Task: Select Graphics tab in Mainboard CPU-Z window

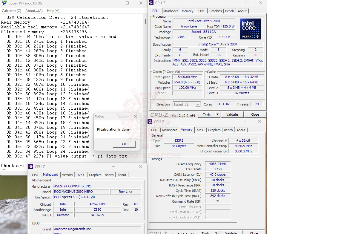Action: pyautogui.click(x=95, y=175)
